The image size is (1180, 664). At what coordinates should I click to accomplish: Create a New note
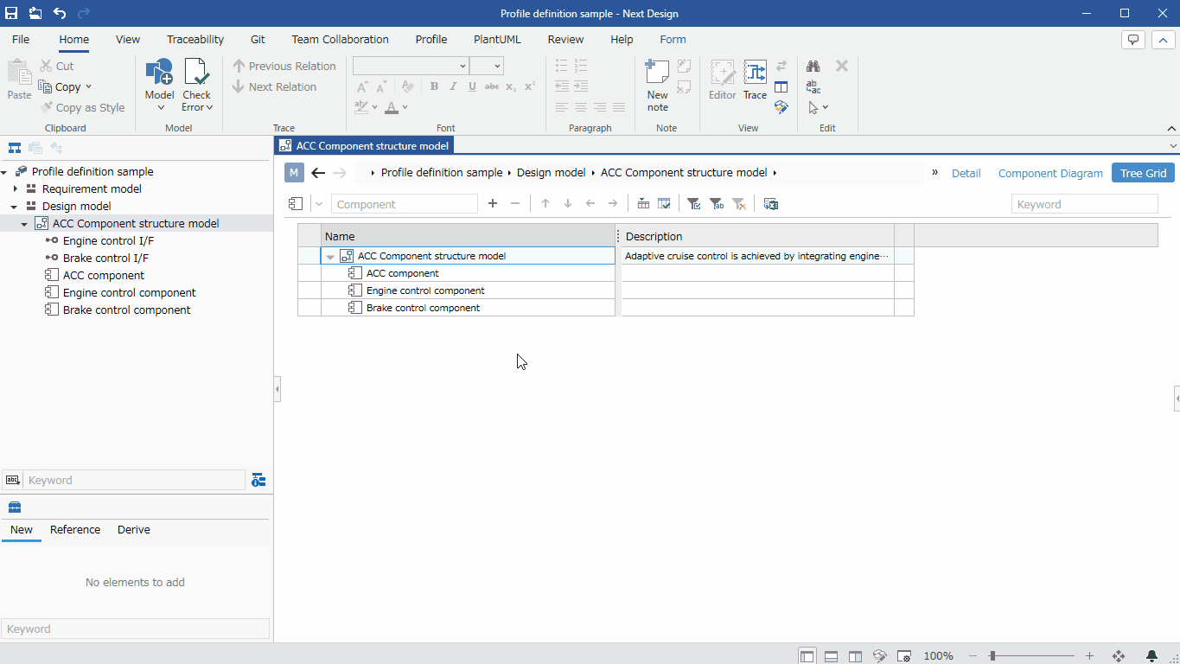click(658, 85)
